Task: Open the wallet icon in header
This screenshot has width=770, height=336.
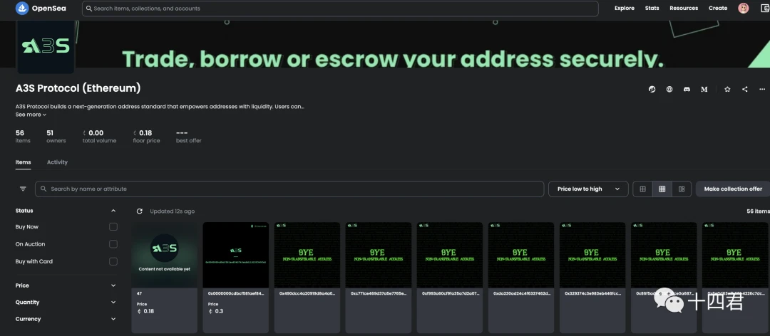Action: click(x=765, y=9)
